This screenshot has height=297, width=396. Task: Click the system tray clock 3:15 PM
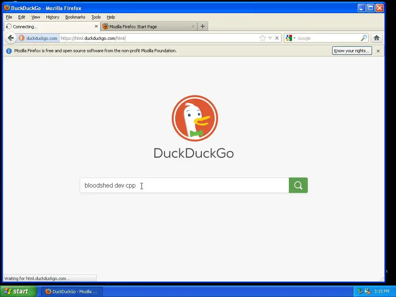pyautogui.click(x=382, y=292)
